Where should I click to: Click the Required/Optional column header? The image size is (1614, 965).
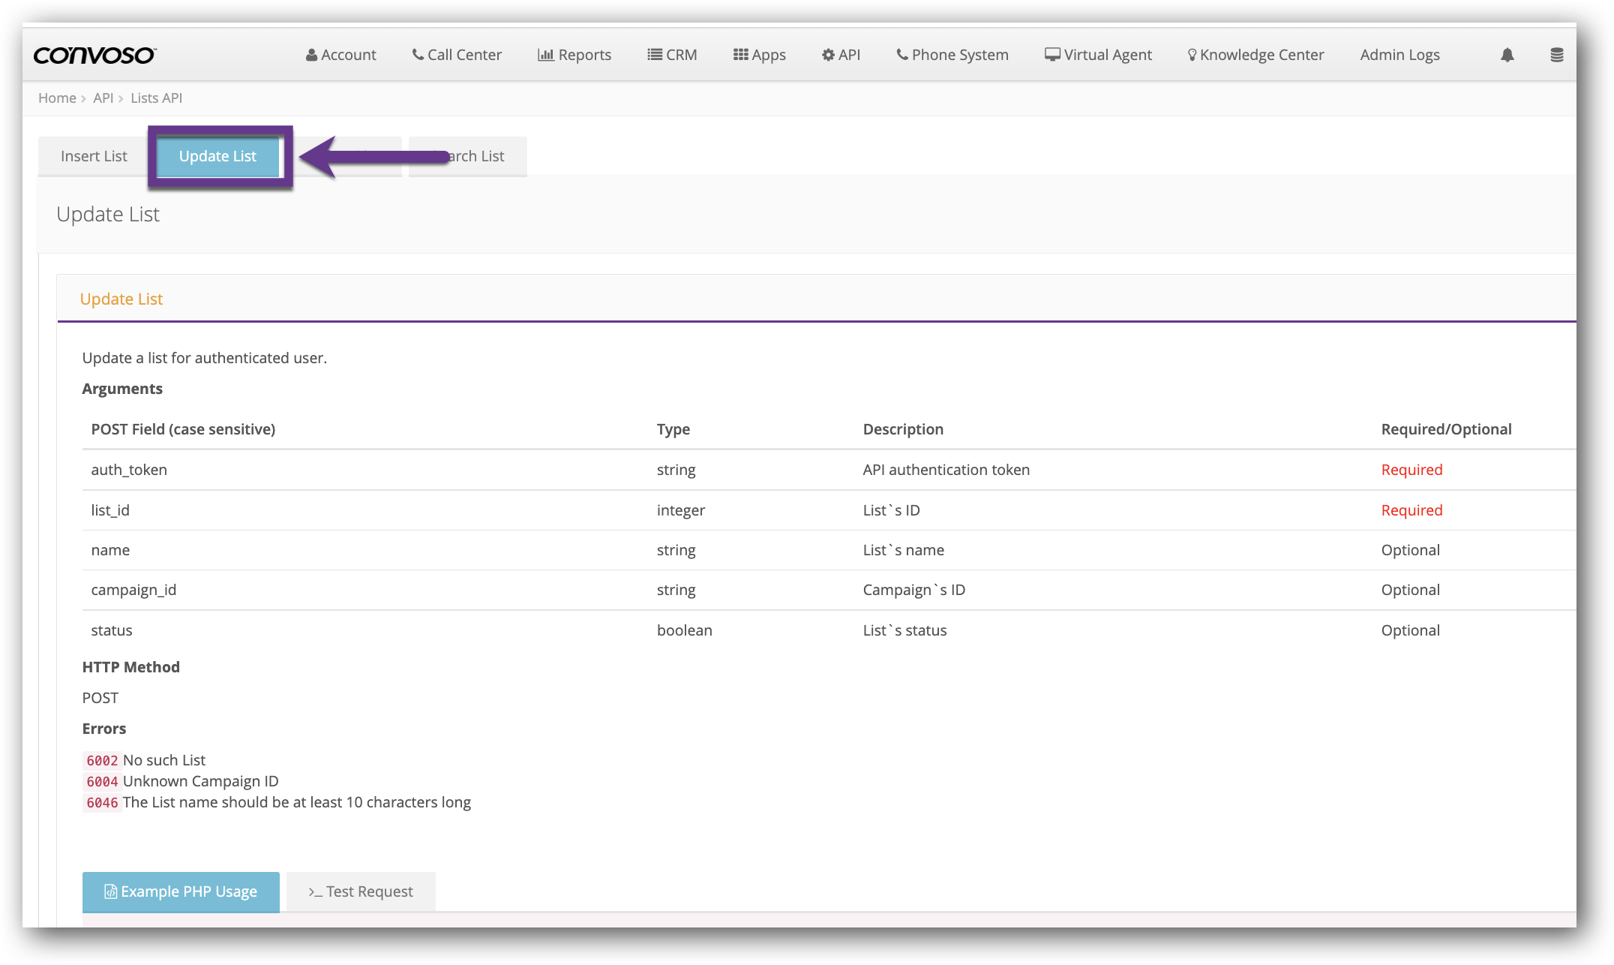1447,429
